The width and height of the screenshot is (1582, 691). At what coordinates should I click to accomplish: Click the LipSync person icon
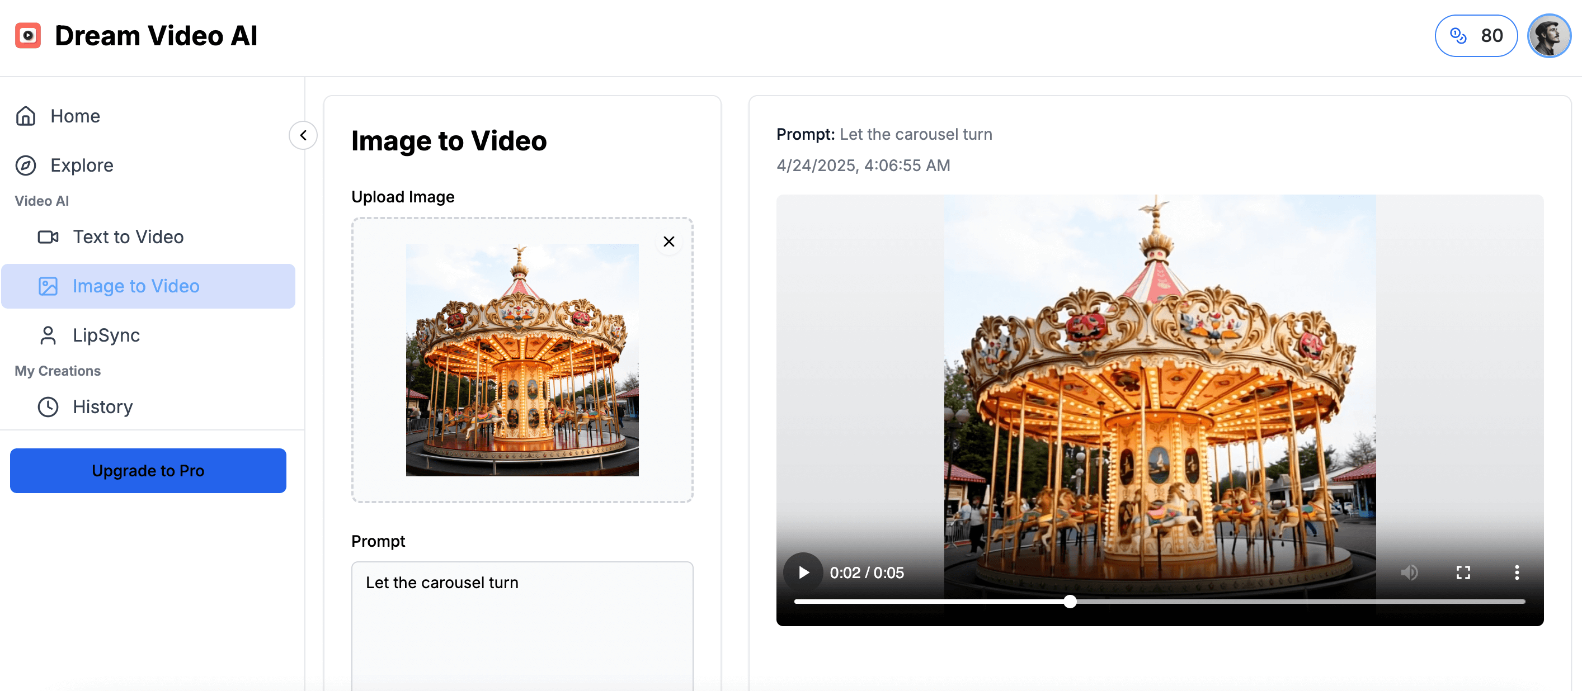point(48,335)
